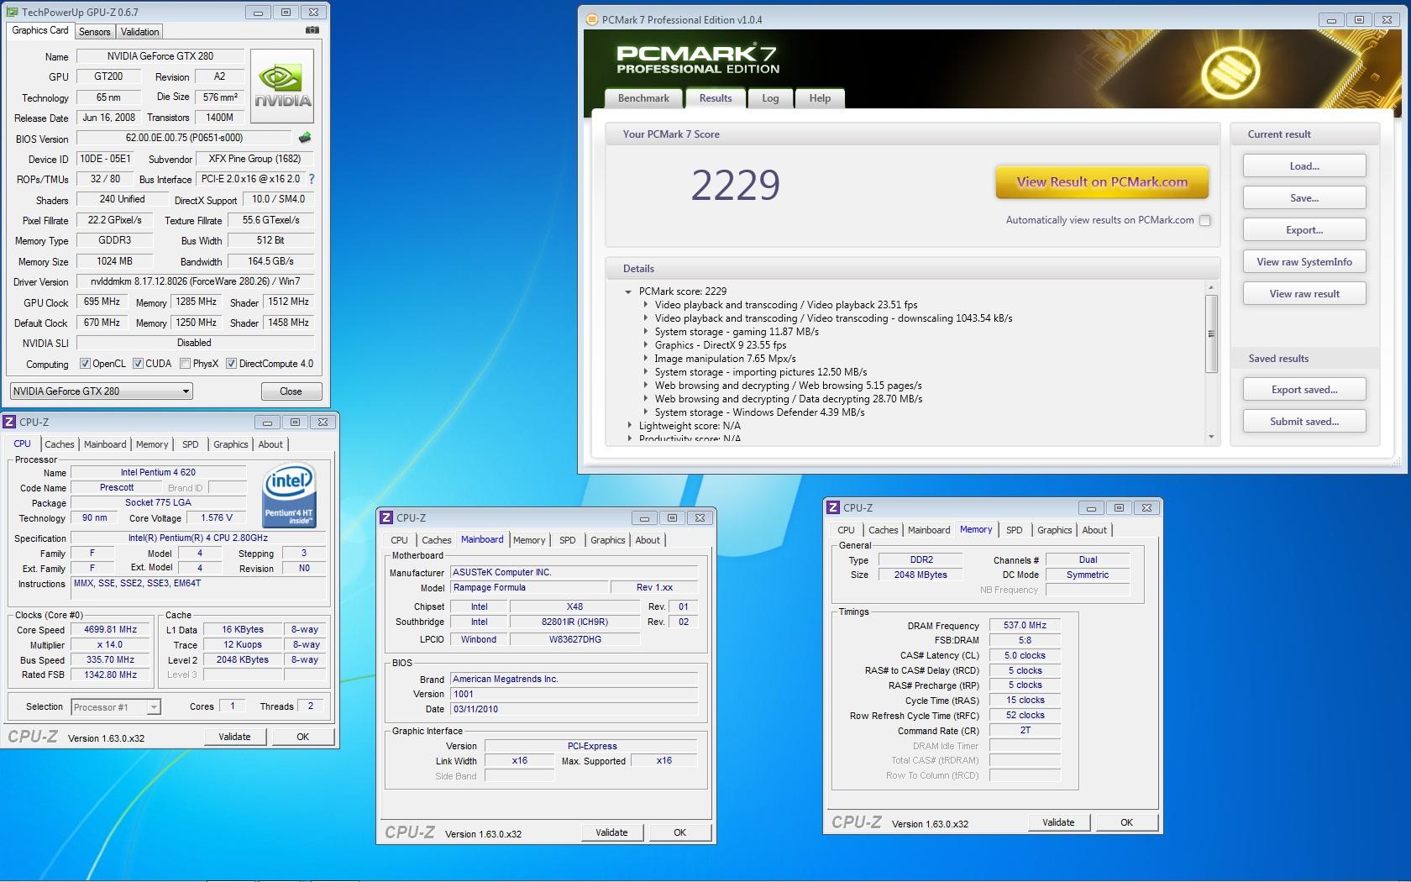Enable automatically view results on PCMark.com
Screen dimensions: 1411x882
pos(1205,220)
